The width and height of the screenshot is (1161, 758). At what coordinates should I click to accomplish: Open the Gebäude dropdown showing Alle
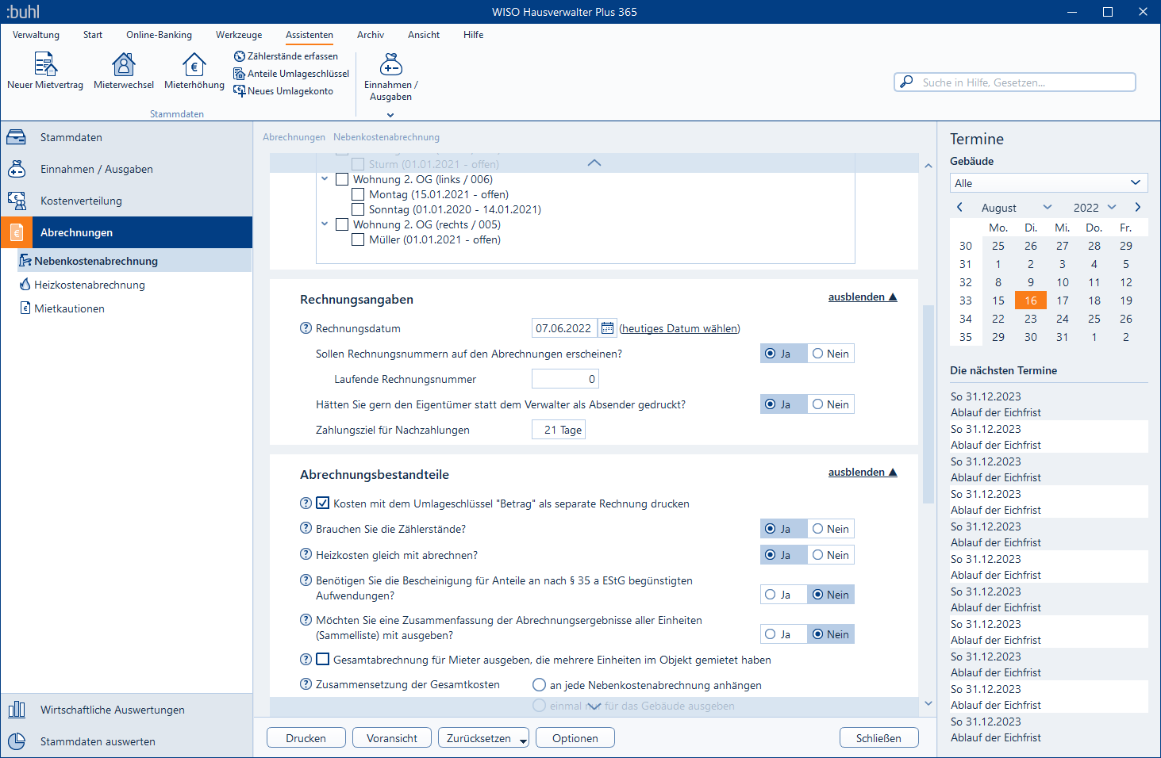click(x=1048, y=183)
